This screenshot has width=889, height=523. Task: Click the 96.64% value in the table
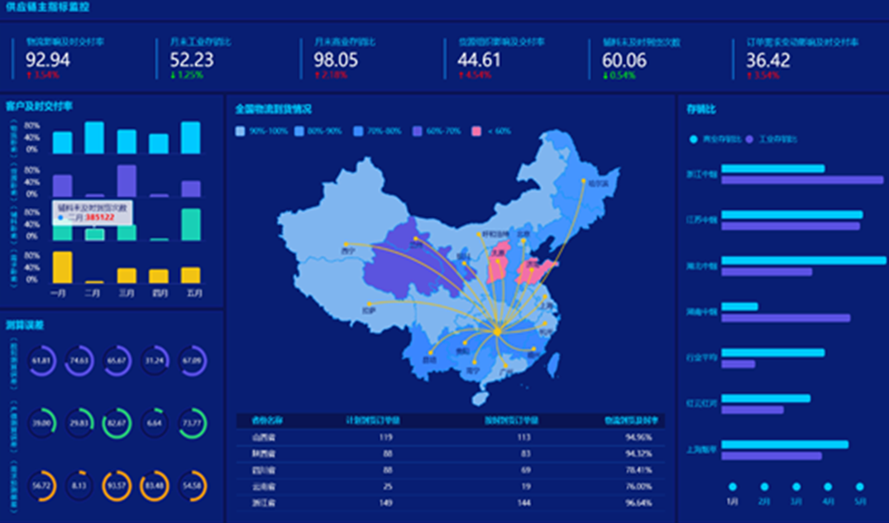click(638, 503)
